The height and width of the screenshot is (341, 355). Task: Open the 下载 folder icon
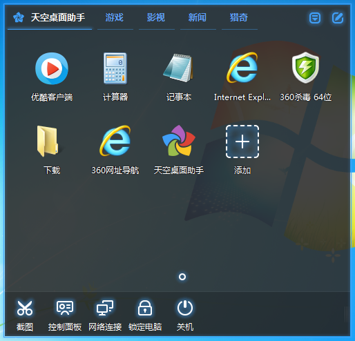pos(48,141)
